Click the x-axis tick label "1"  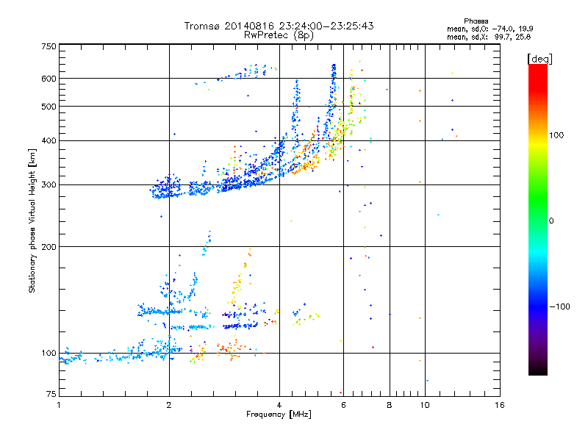point(59,405)
